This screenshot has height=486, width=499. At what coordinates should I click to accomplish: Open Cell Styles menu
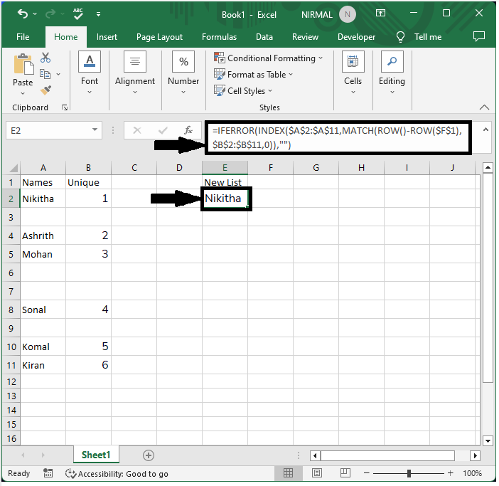point(243,91)
